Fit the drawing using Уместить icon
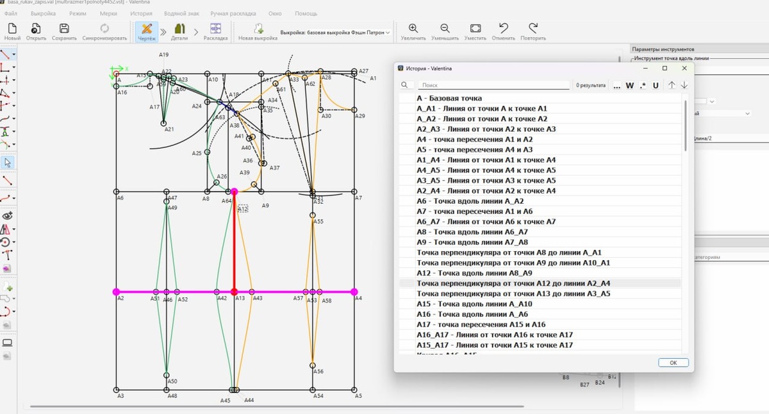769x414 pixels. coord(475,29)
